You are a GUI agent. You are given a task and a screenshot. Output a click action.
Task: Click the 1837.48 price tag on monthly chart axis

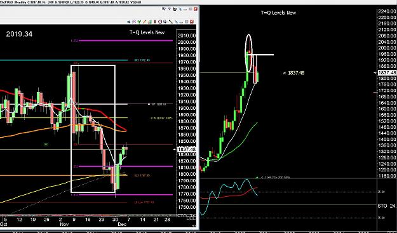coord(387,73)
